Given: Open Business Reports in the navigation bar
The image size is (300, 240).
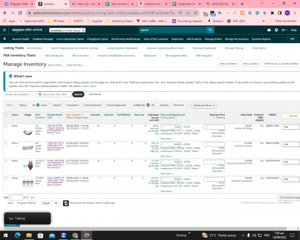Looking at the screenshot, I should [261, 39].
